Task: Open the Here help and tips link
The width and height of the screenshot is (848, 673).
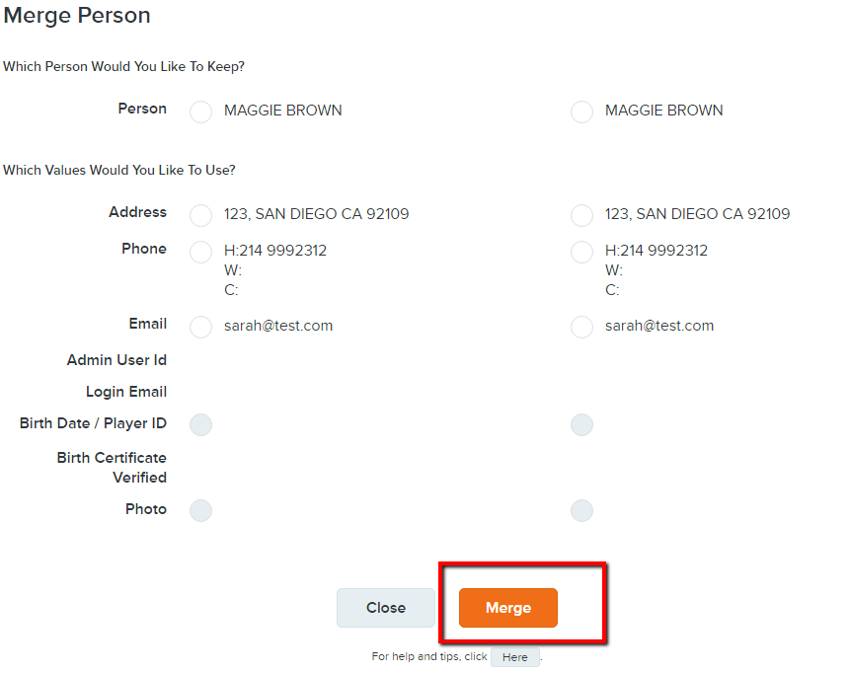Action: (514, 657)
